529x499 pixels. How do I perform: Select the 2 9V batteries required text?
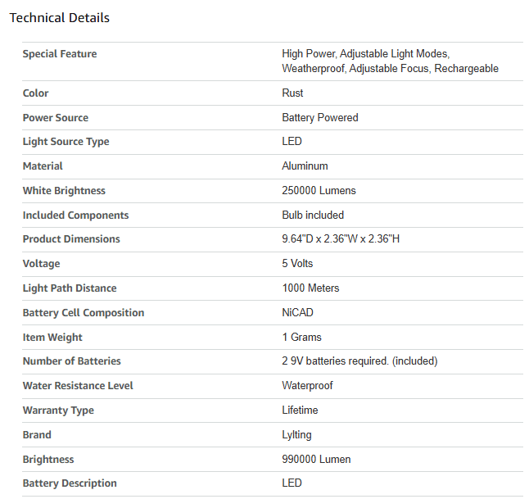[x=335, y=361]
